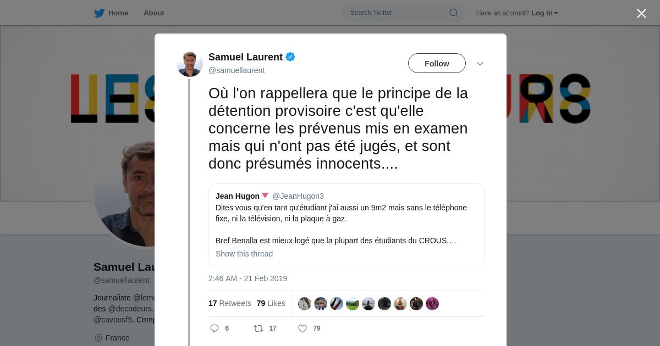This screenshot has height=346, width=660.
Task: View the 17 Retweets list
Action: coord(230,303)
